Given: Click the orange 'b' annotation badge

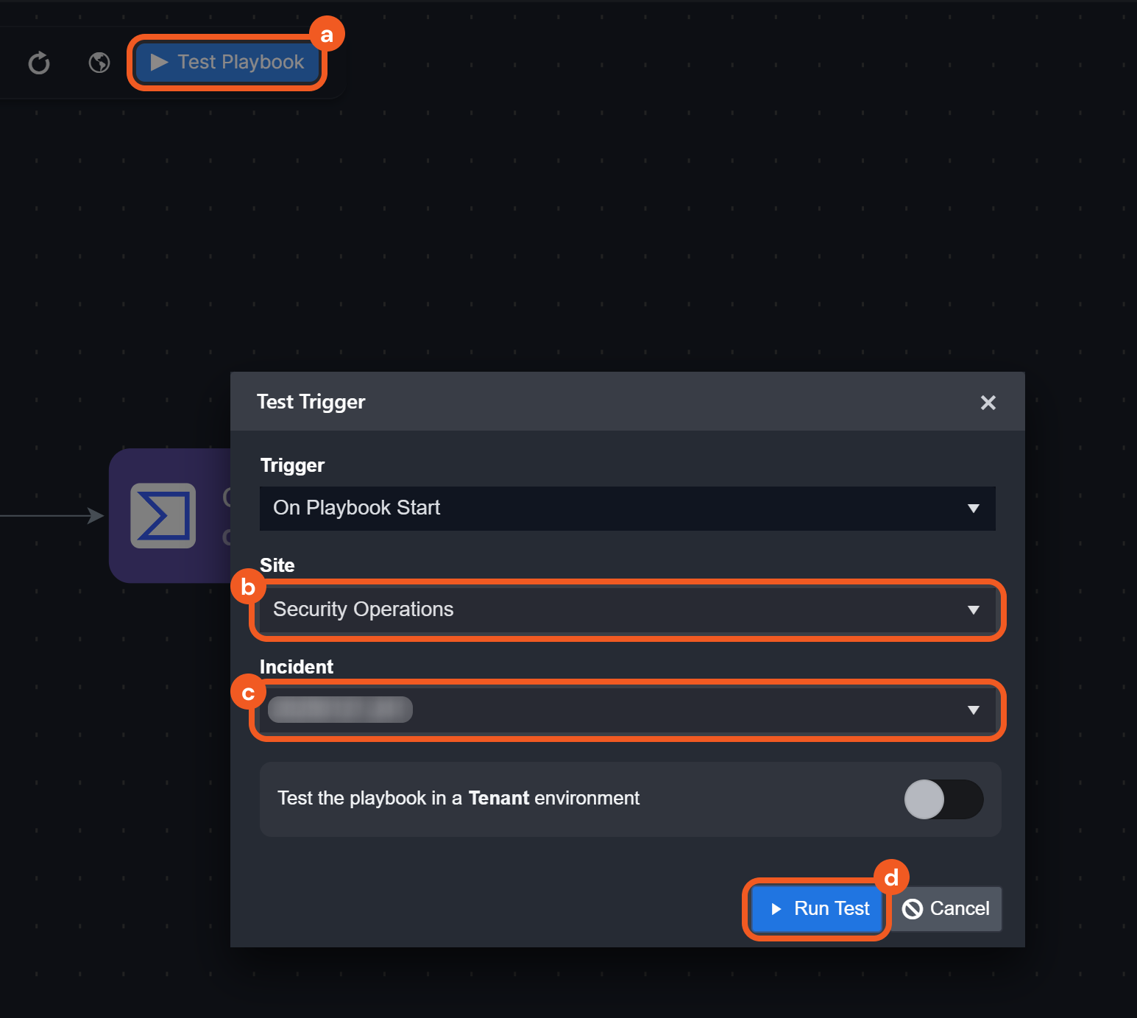Looking at the screenshot, I should (x=248, y=587).
